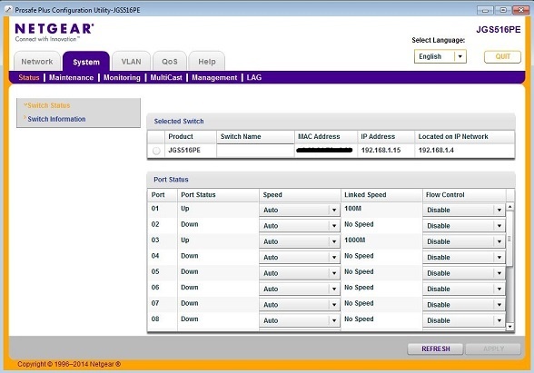The image size is (534, 373).
Task: Open Speed dropdown for port 03
Action: [300, 241]
